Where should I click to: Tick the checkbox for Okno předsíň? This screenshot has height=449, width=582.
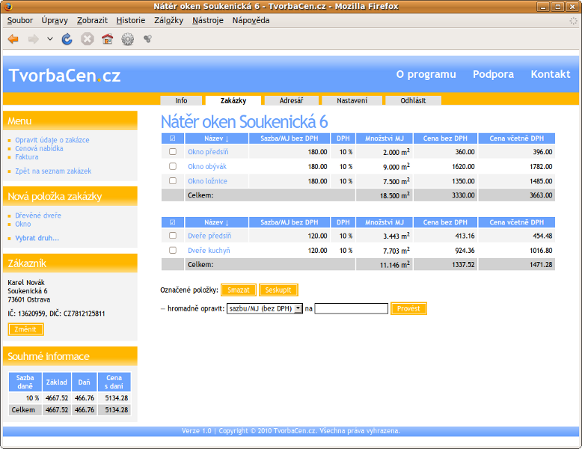173,151
